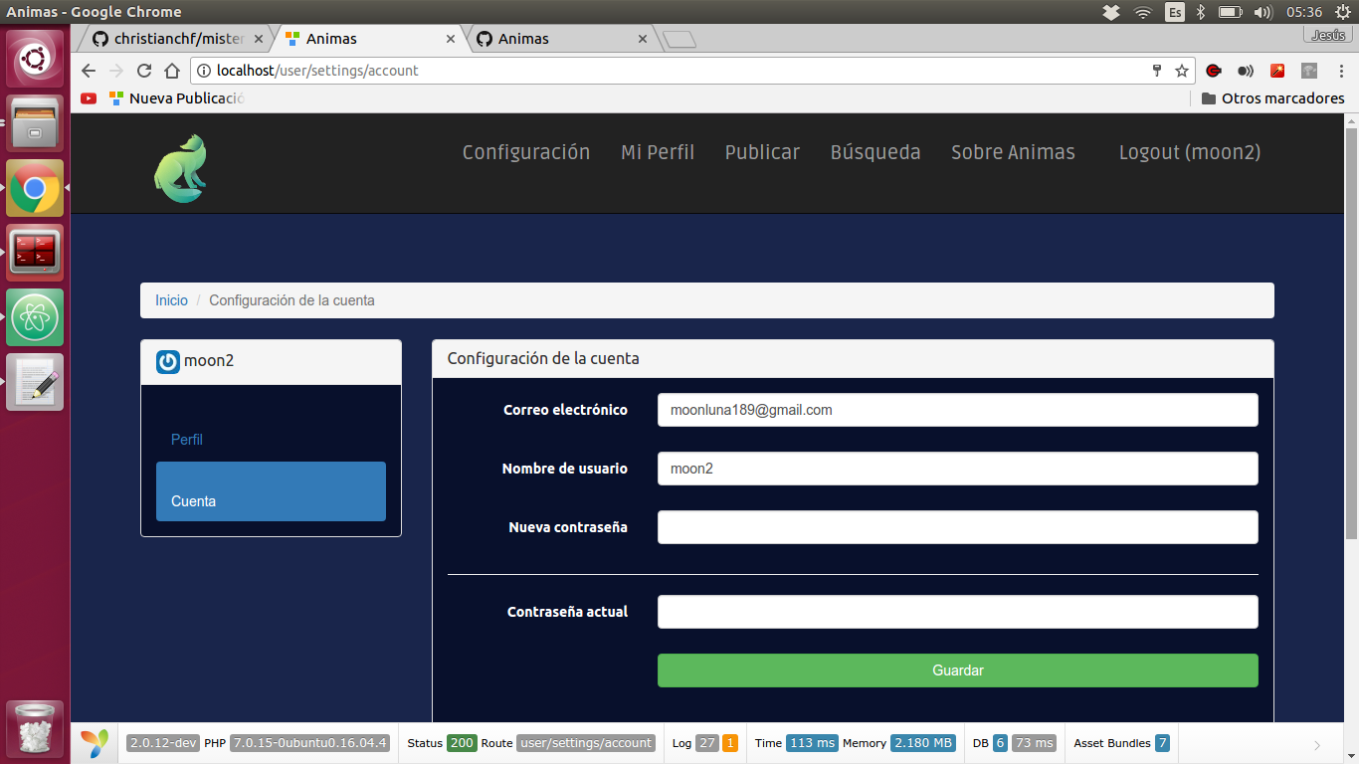Screen dimensions: 1359x764
Task: Reload the page with refresh icon
Action: [144, 71]
